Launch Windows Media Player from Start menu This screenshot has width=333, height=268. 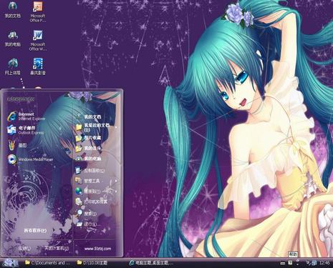click(x=30, y=159)
